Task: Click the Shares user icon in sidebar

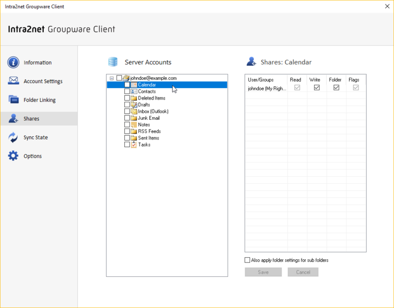Action: pyautogui.click(x=13, y=118)
